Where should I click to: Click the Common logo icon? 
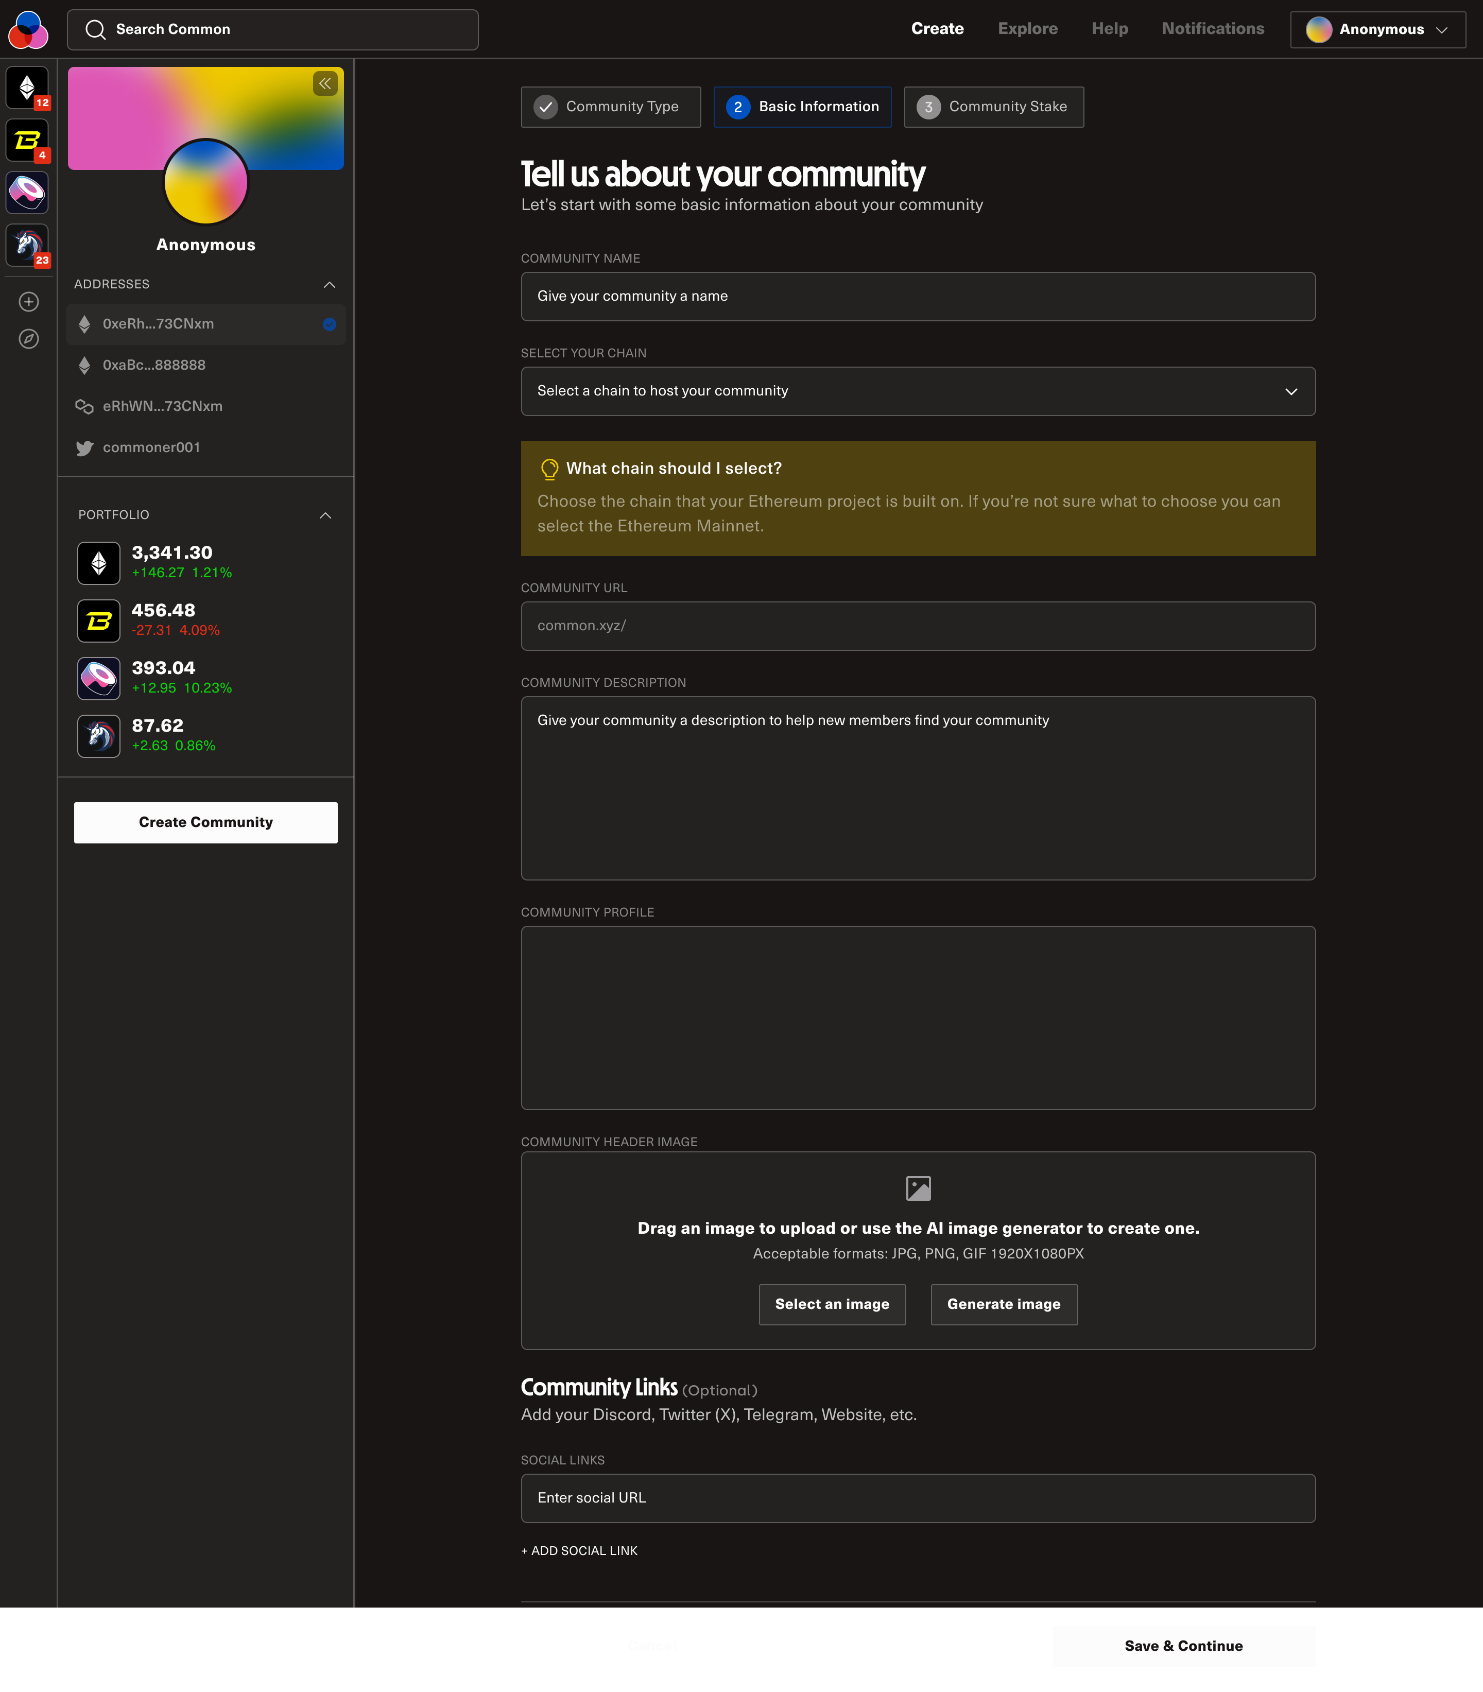[28, 30]
